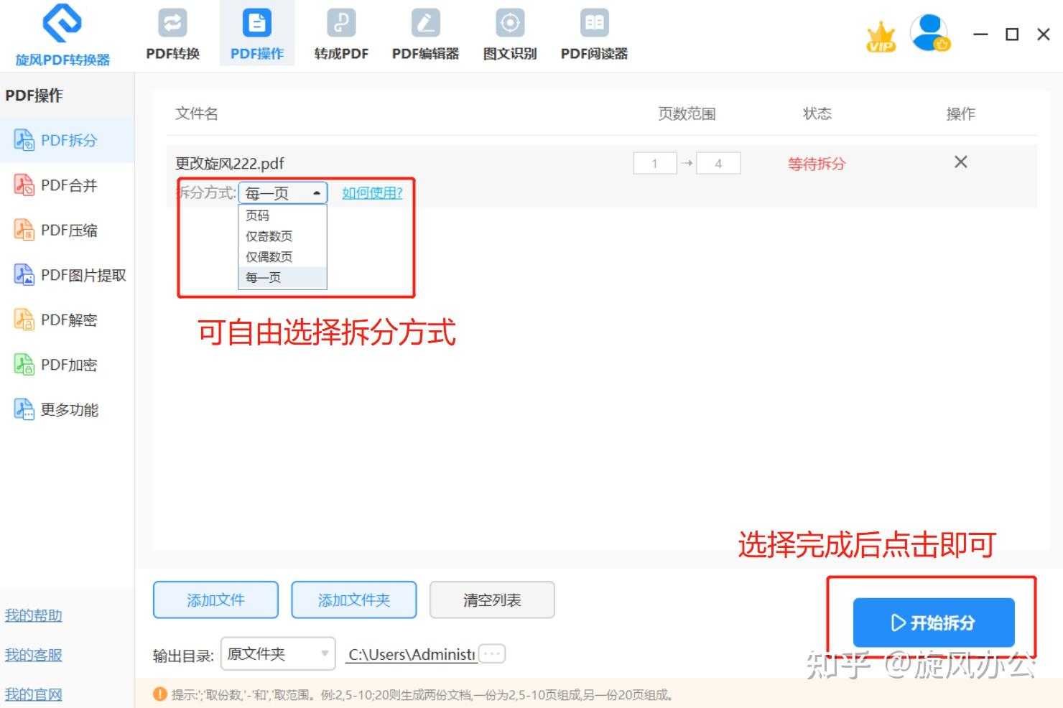Click the PDF加密 sidebar icon

click(x=24, y=365)
